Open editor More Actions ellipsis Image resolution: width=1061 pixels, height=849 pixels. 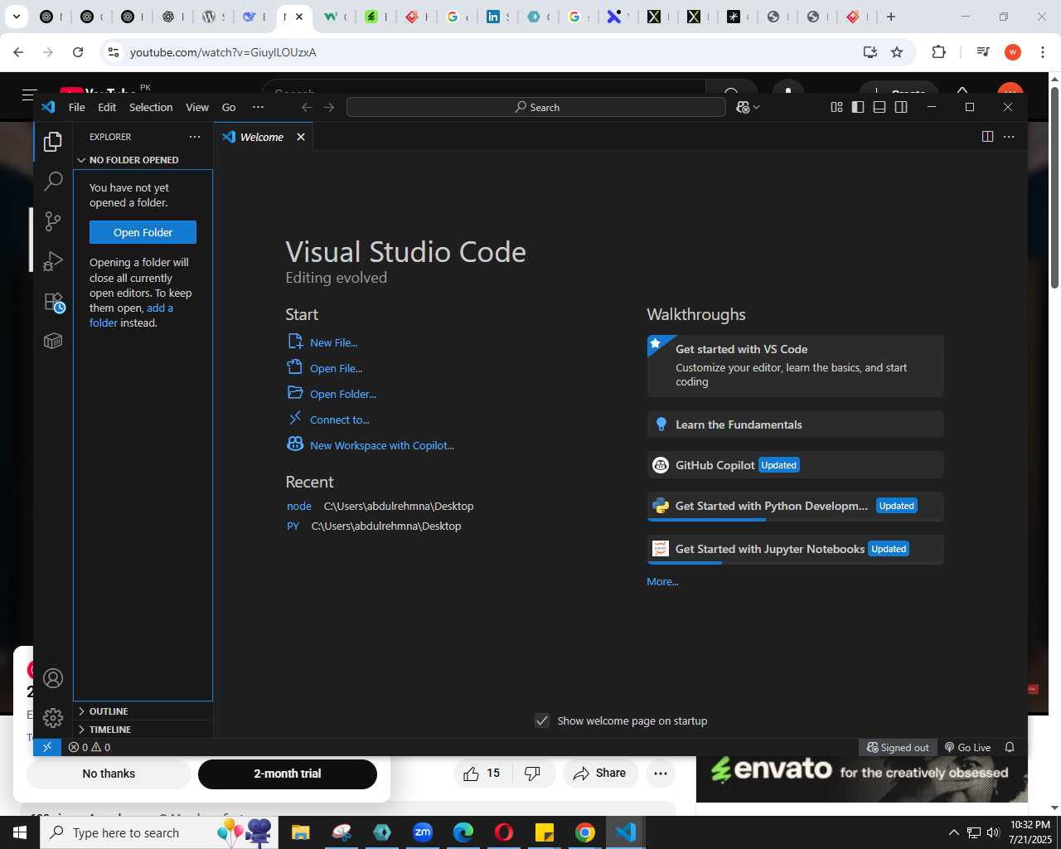click(x=1009, y=137)
